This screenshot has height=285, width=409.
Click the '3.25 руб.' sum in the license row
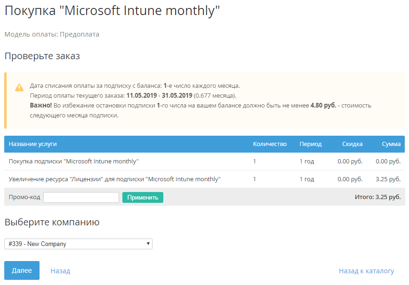pyautogui.click(x=388, y=179)
